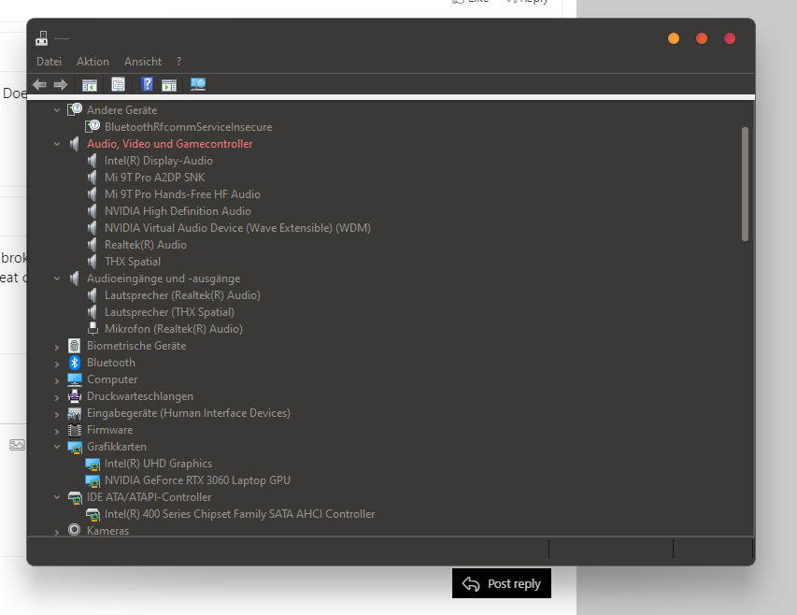This screenshot has height=615, width=797.
Task: Expand Eingabegeräte (Human Interface Devices)
Action: point(57,414)
